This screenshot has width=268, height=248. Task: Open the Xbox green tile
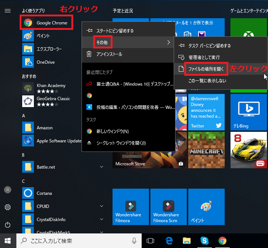point(248,27)
